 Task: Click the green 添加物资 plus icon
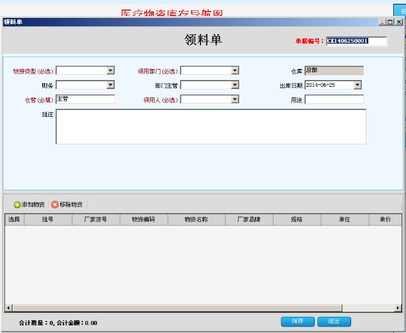[17, 205]
